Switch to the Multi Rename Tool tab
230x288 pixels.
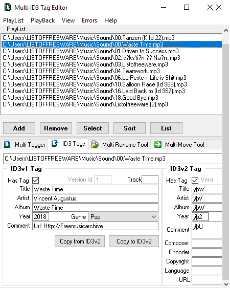pos(120,145)
